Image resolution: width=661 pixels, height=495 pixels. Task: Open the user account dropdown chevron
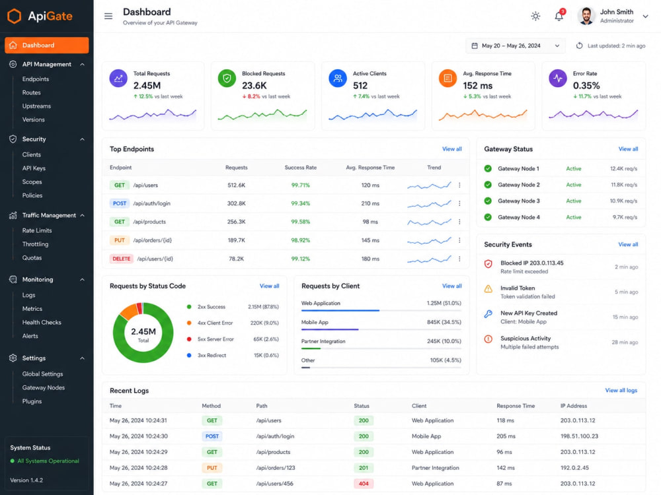click(645, 16)
